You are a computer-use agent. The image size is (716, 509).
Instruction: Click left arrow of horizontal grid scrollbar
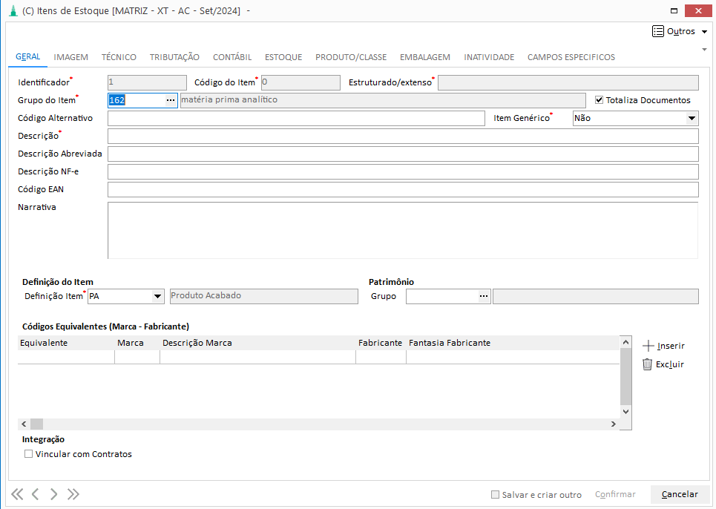point(24,424)
